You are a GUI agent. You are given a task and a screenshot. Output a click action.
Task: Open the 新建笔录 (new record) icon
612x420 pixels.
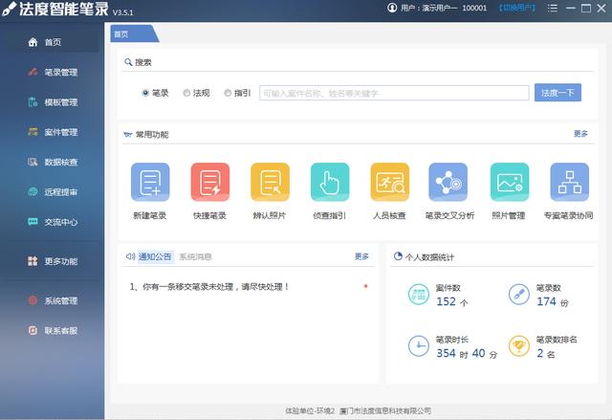(150, 182)
